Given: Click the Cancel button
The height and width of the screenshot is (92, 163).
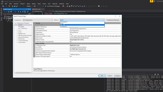Looking at the screenshot, I should click(x=110, y=76).
